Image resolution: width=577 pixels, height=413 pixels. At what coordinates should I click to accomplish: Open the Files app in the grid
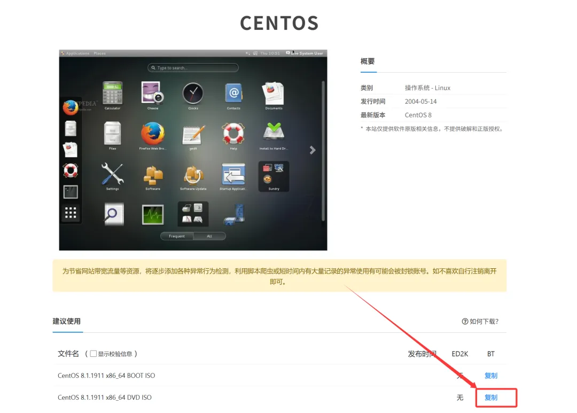tap(112, 133)
